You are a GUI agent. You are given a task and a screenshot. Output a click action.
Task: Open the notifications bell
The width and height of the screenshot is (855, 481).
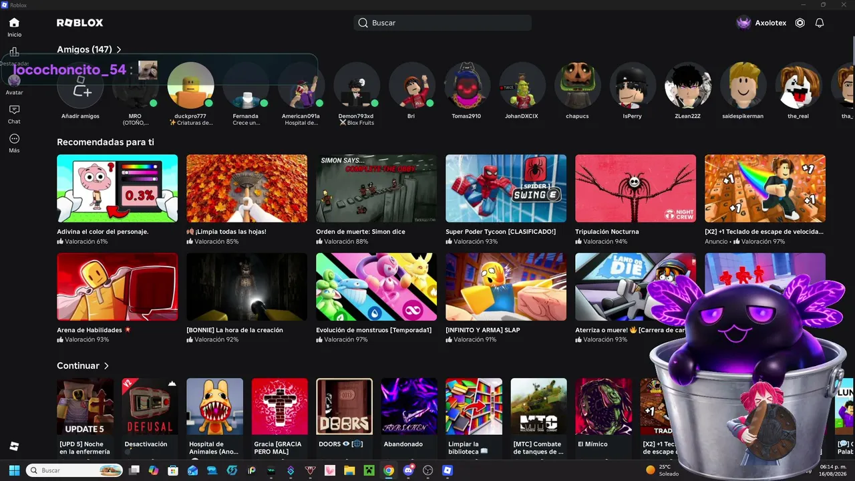tap(820, 23)
